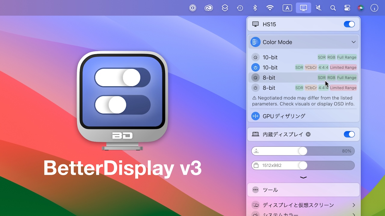Launch Siri from menu bar
The image size is (385, 216).
361,8
